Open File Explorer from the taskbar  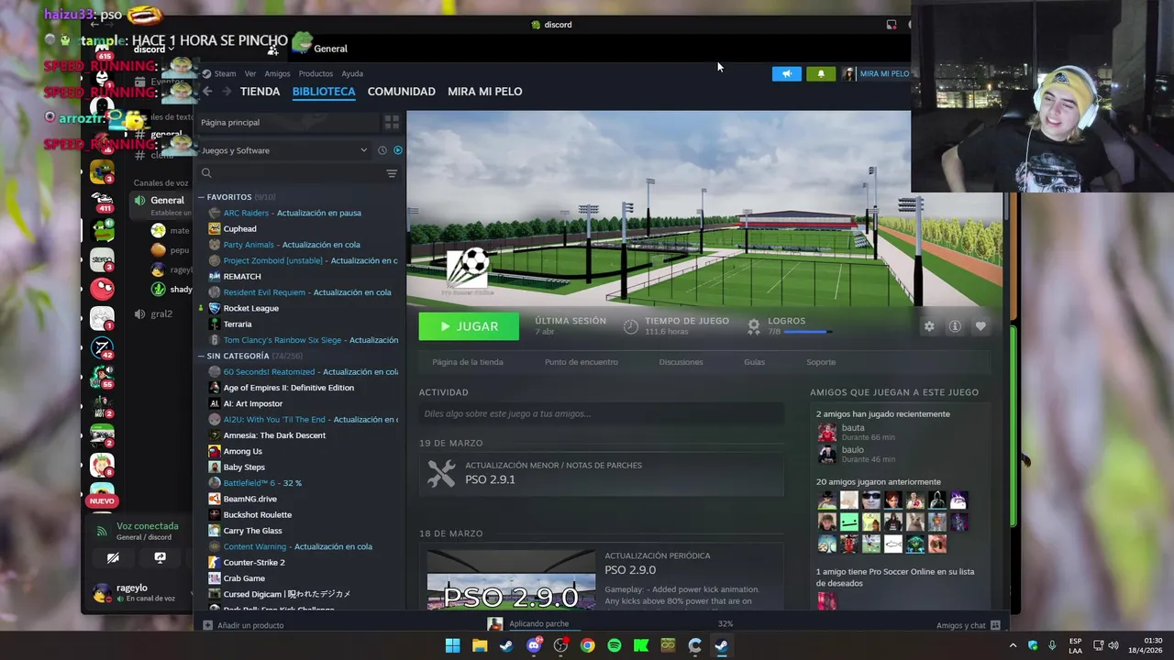point(480,645)
